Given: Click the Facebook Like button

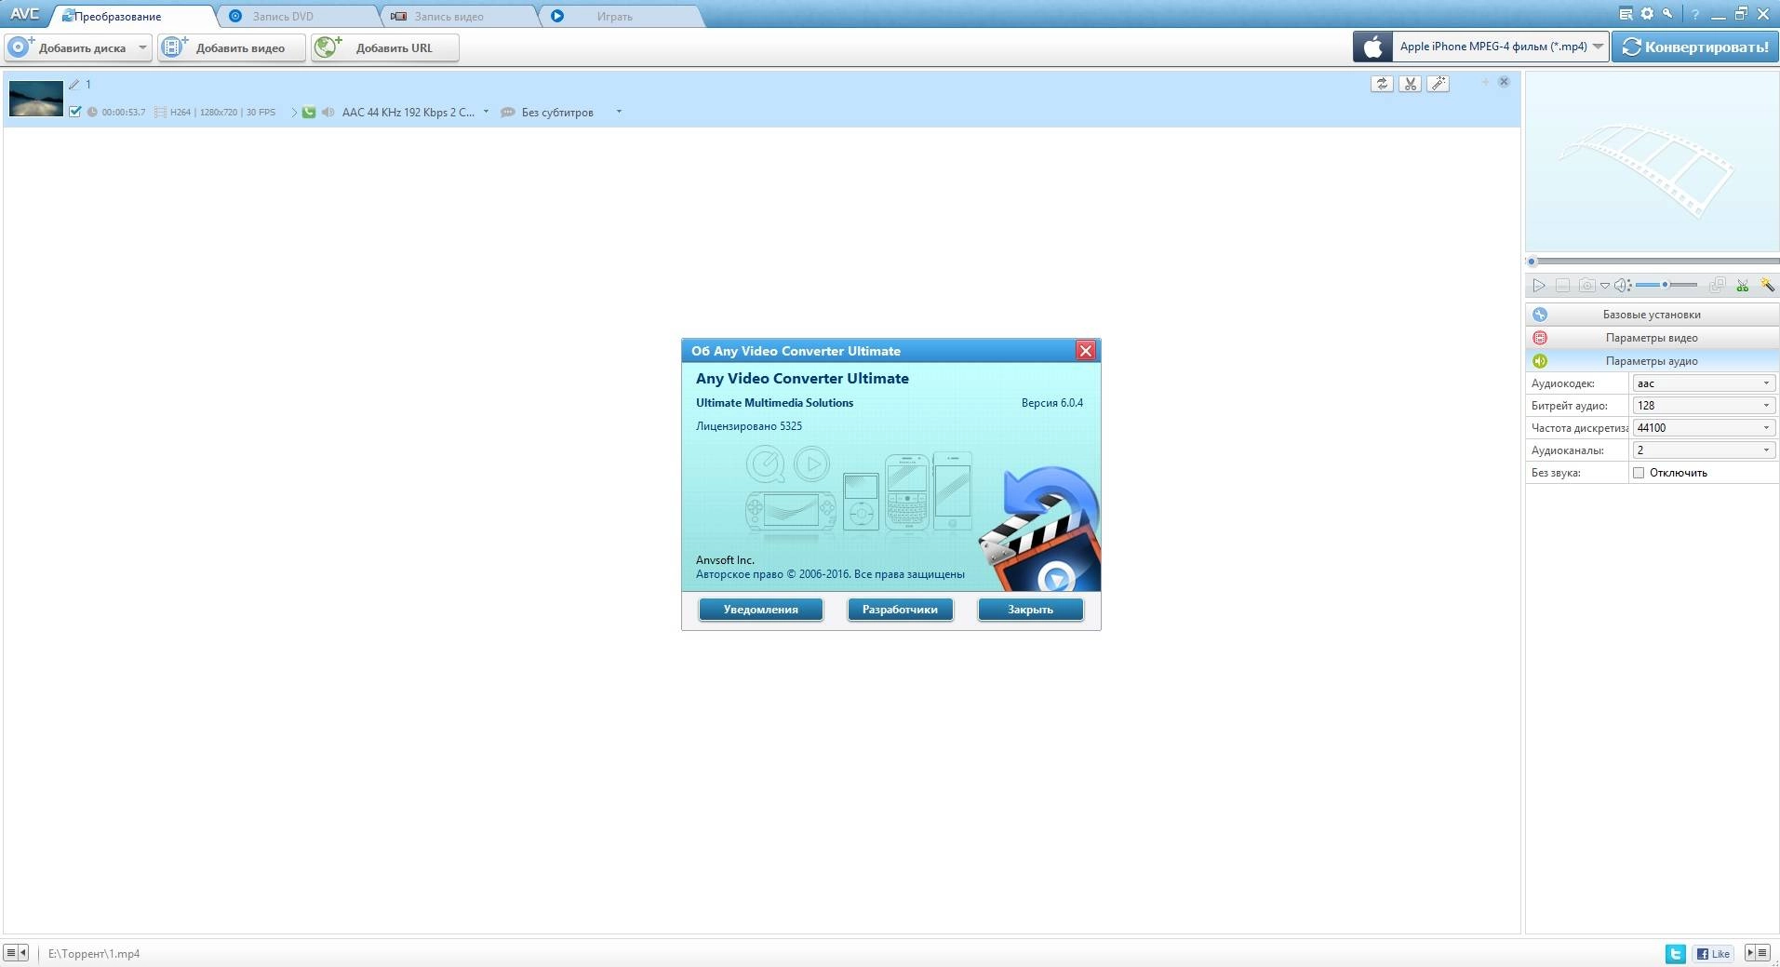Looking at the screenshot, I should (1713, 953).
